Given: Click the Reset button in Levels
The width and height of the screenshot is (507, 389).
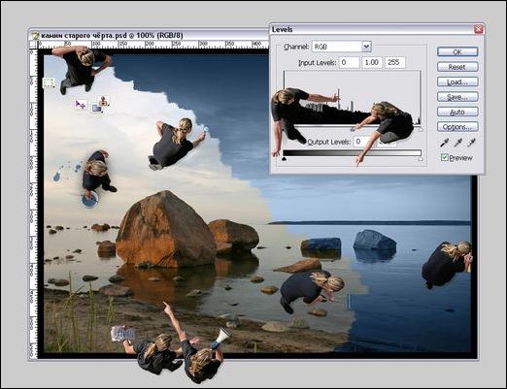Looking at the screenshot, I should (x=457, y=67).
